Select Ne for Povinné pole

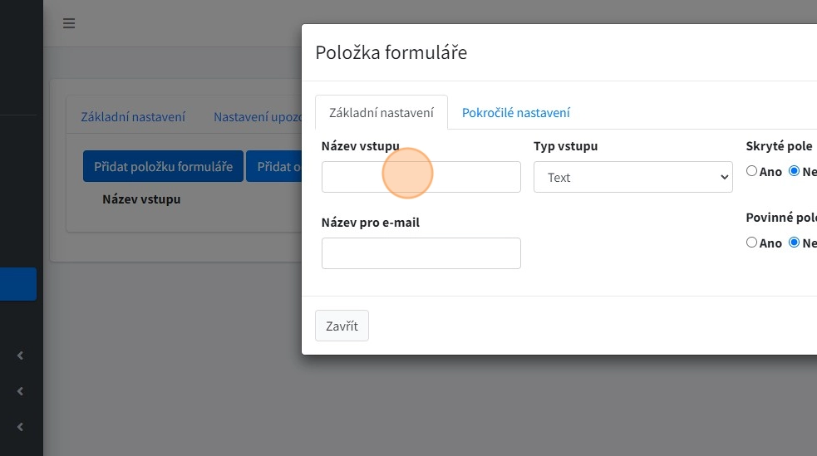coord(794,243)
